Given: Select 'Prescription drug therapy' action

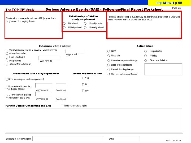Looking at the screenshot, I should click(x=108, y=69).
